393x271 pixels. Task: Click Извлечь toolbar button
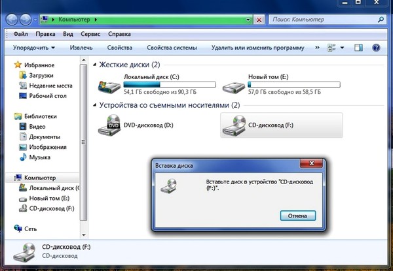tap(81, 48)
